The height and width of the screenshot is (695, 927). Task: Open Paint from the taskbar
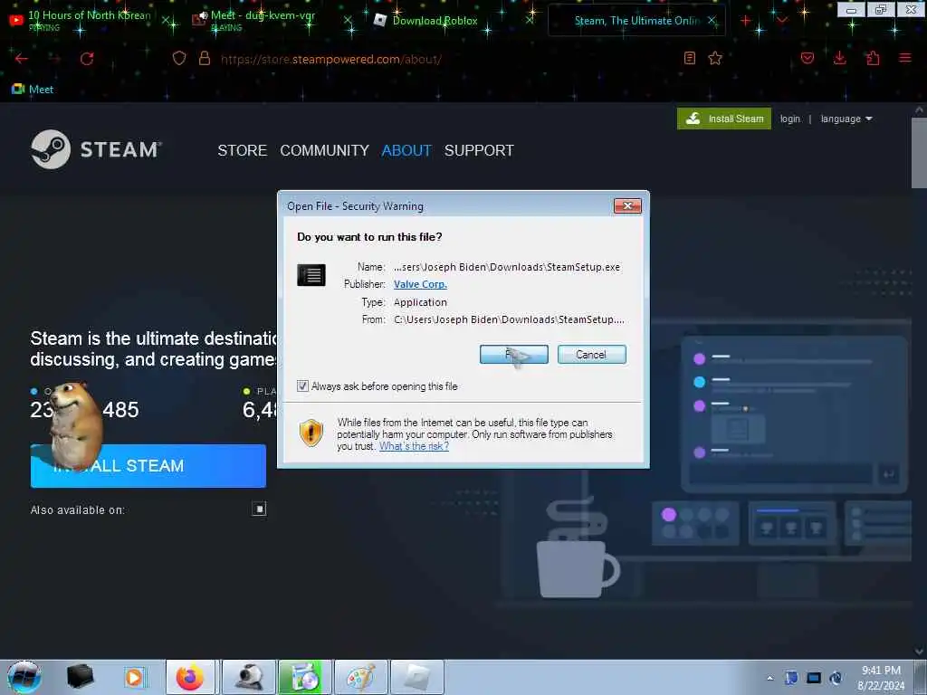point(360,677)
